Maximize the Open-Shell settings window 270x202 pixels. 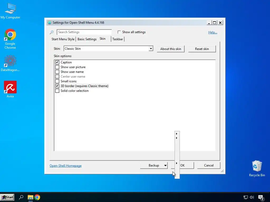coord(215,23)
